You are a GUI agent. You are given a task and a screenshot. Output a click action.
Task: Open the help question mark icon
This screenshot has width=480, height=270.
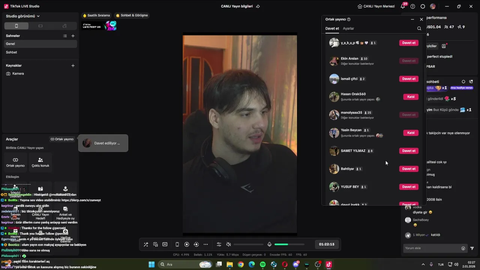[x=413, y=6]
